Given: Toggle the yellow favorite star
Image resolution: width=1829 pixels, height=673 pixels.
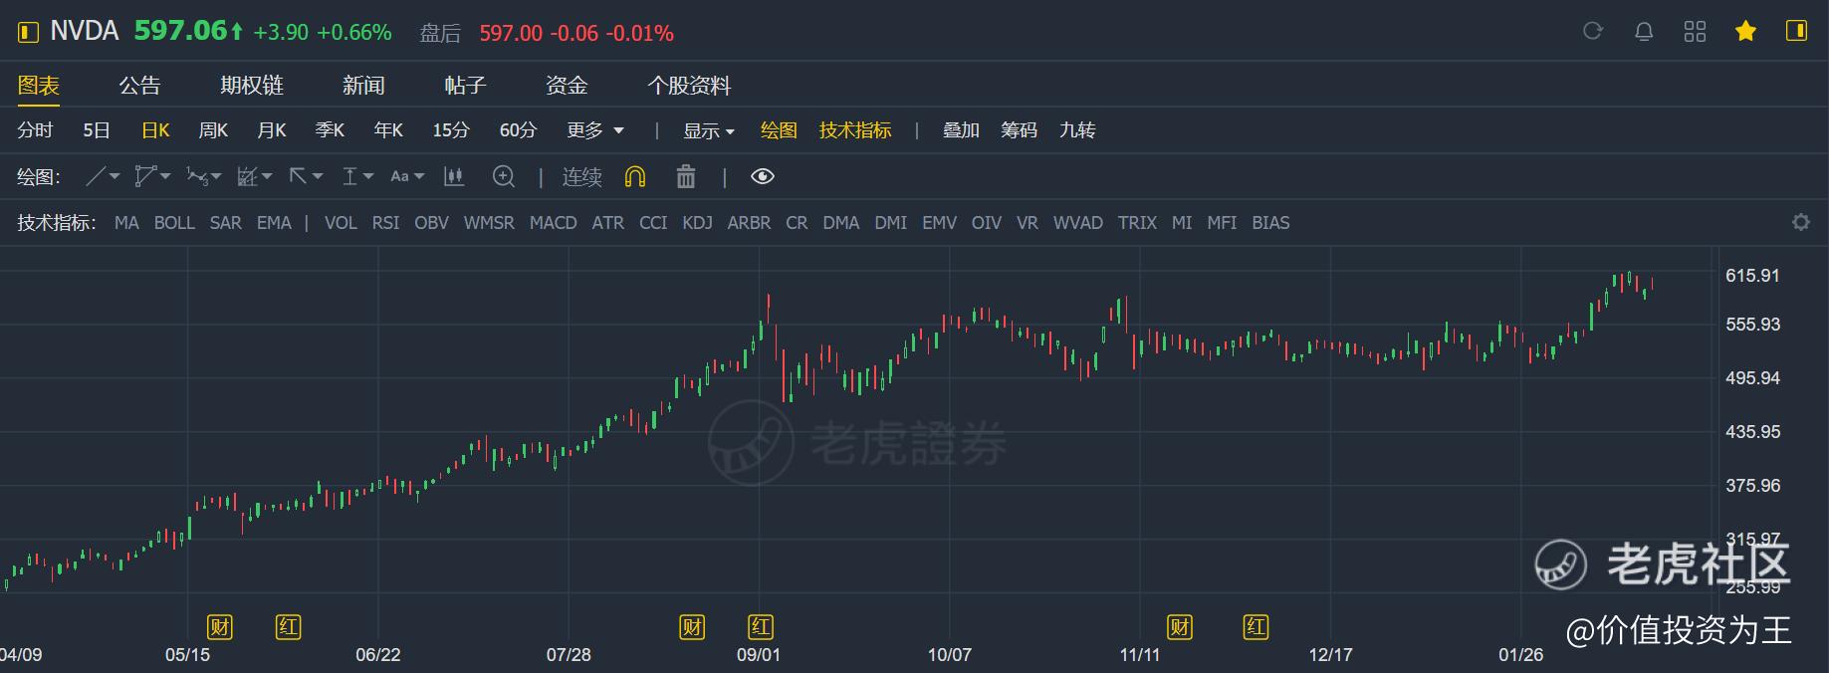Looking at the screenshot, I should [1745, 32].
